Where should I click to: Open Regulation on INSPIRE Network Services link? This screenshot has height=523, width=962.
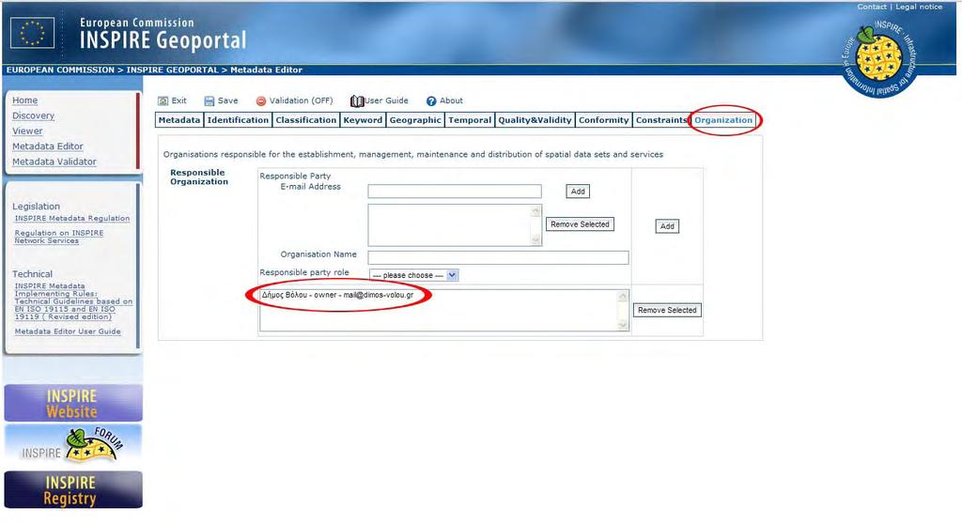tap(59, 237)
